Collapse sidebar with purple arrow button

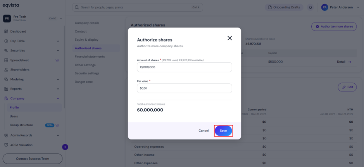pyautogui.click(x=65, y=147)
